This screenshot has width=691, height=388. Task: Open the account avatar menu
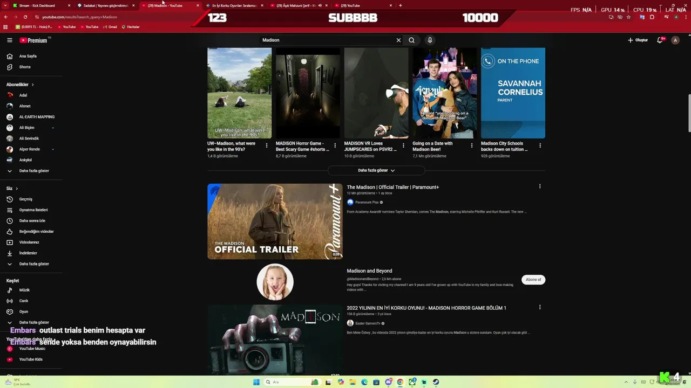(675, 40)
